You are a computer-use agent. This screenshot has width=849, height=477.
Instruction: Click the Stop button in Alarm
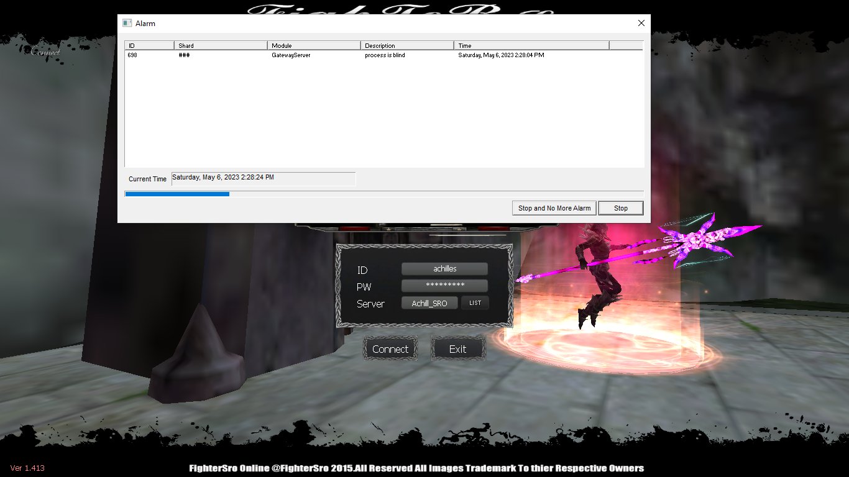tap(620, 208)
